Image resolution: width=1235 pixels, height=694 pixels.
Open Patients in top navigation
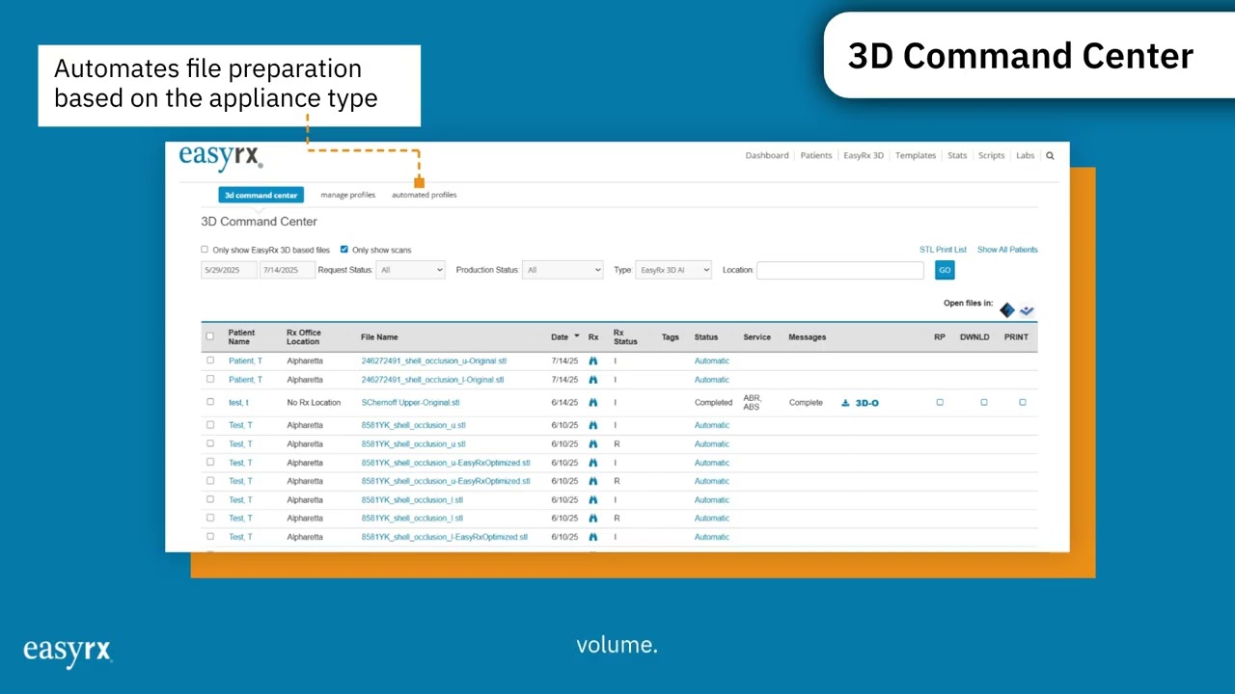[x=816, y=155]
